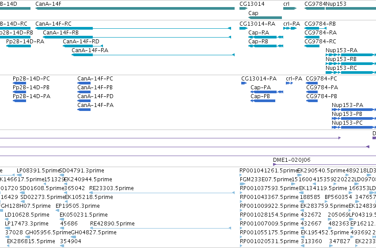This screenshot has height=248, width=376.
Task: Select the CanA-14F-RB transcript label
Action: [61, 33]
